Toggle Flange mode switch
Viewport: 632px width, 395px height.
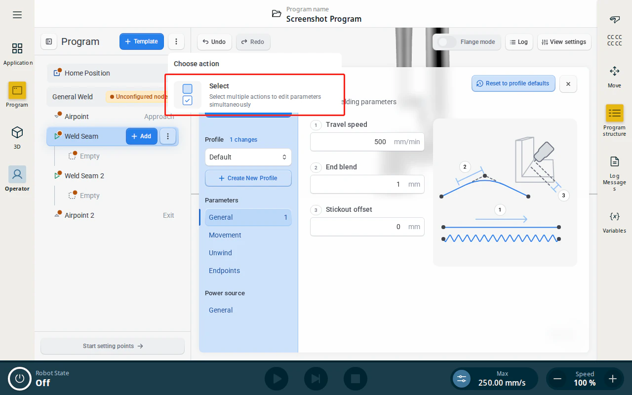(447, 42)
